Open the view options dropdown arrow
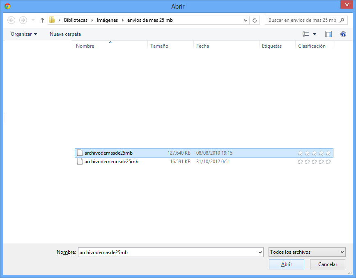Image resolution: width=356 pixels, height=278 pixels. 315,34
